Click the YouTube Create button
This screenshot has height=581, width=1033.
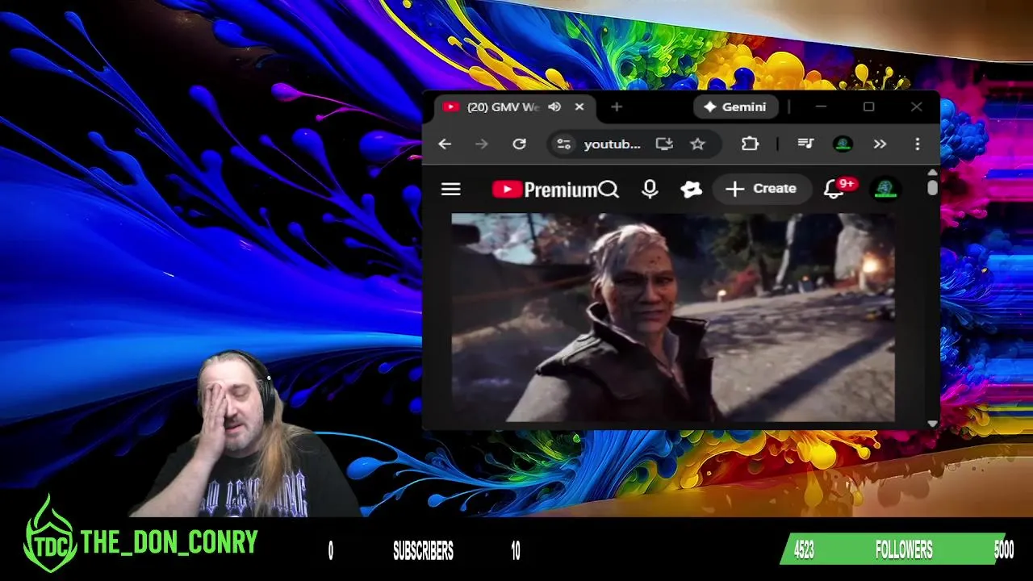click(x=762, y=189)
